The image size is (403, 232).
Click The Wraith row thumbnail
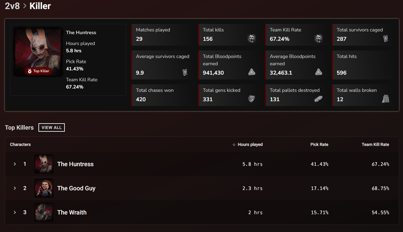coord(44,212)
